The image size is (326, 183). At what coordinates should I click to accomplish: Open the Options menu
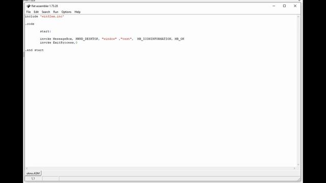click(66, 12)
